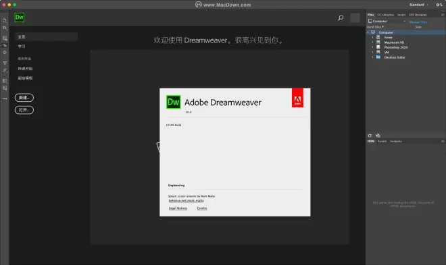Select the VM row in Files tree
The height and width of the screenshot is (265, 446).
405,52
